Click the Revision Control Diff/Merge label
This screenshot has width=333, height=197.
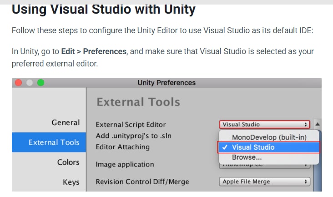click(x=142, y=182)
